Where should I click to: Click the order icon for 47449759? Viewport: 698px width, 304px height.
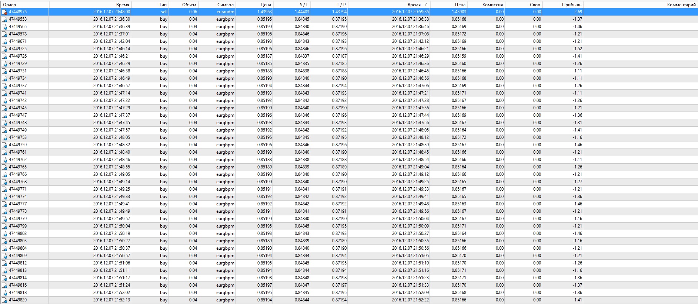tap(4, 145)
